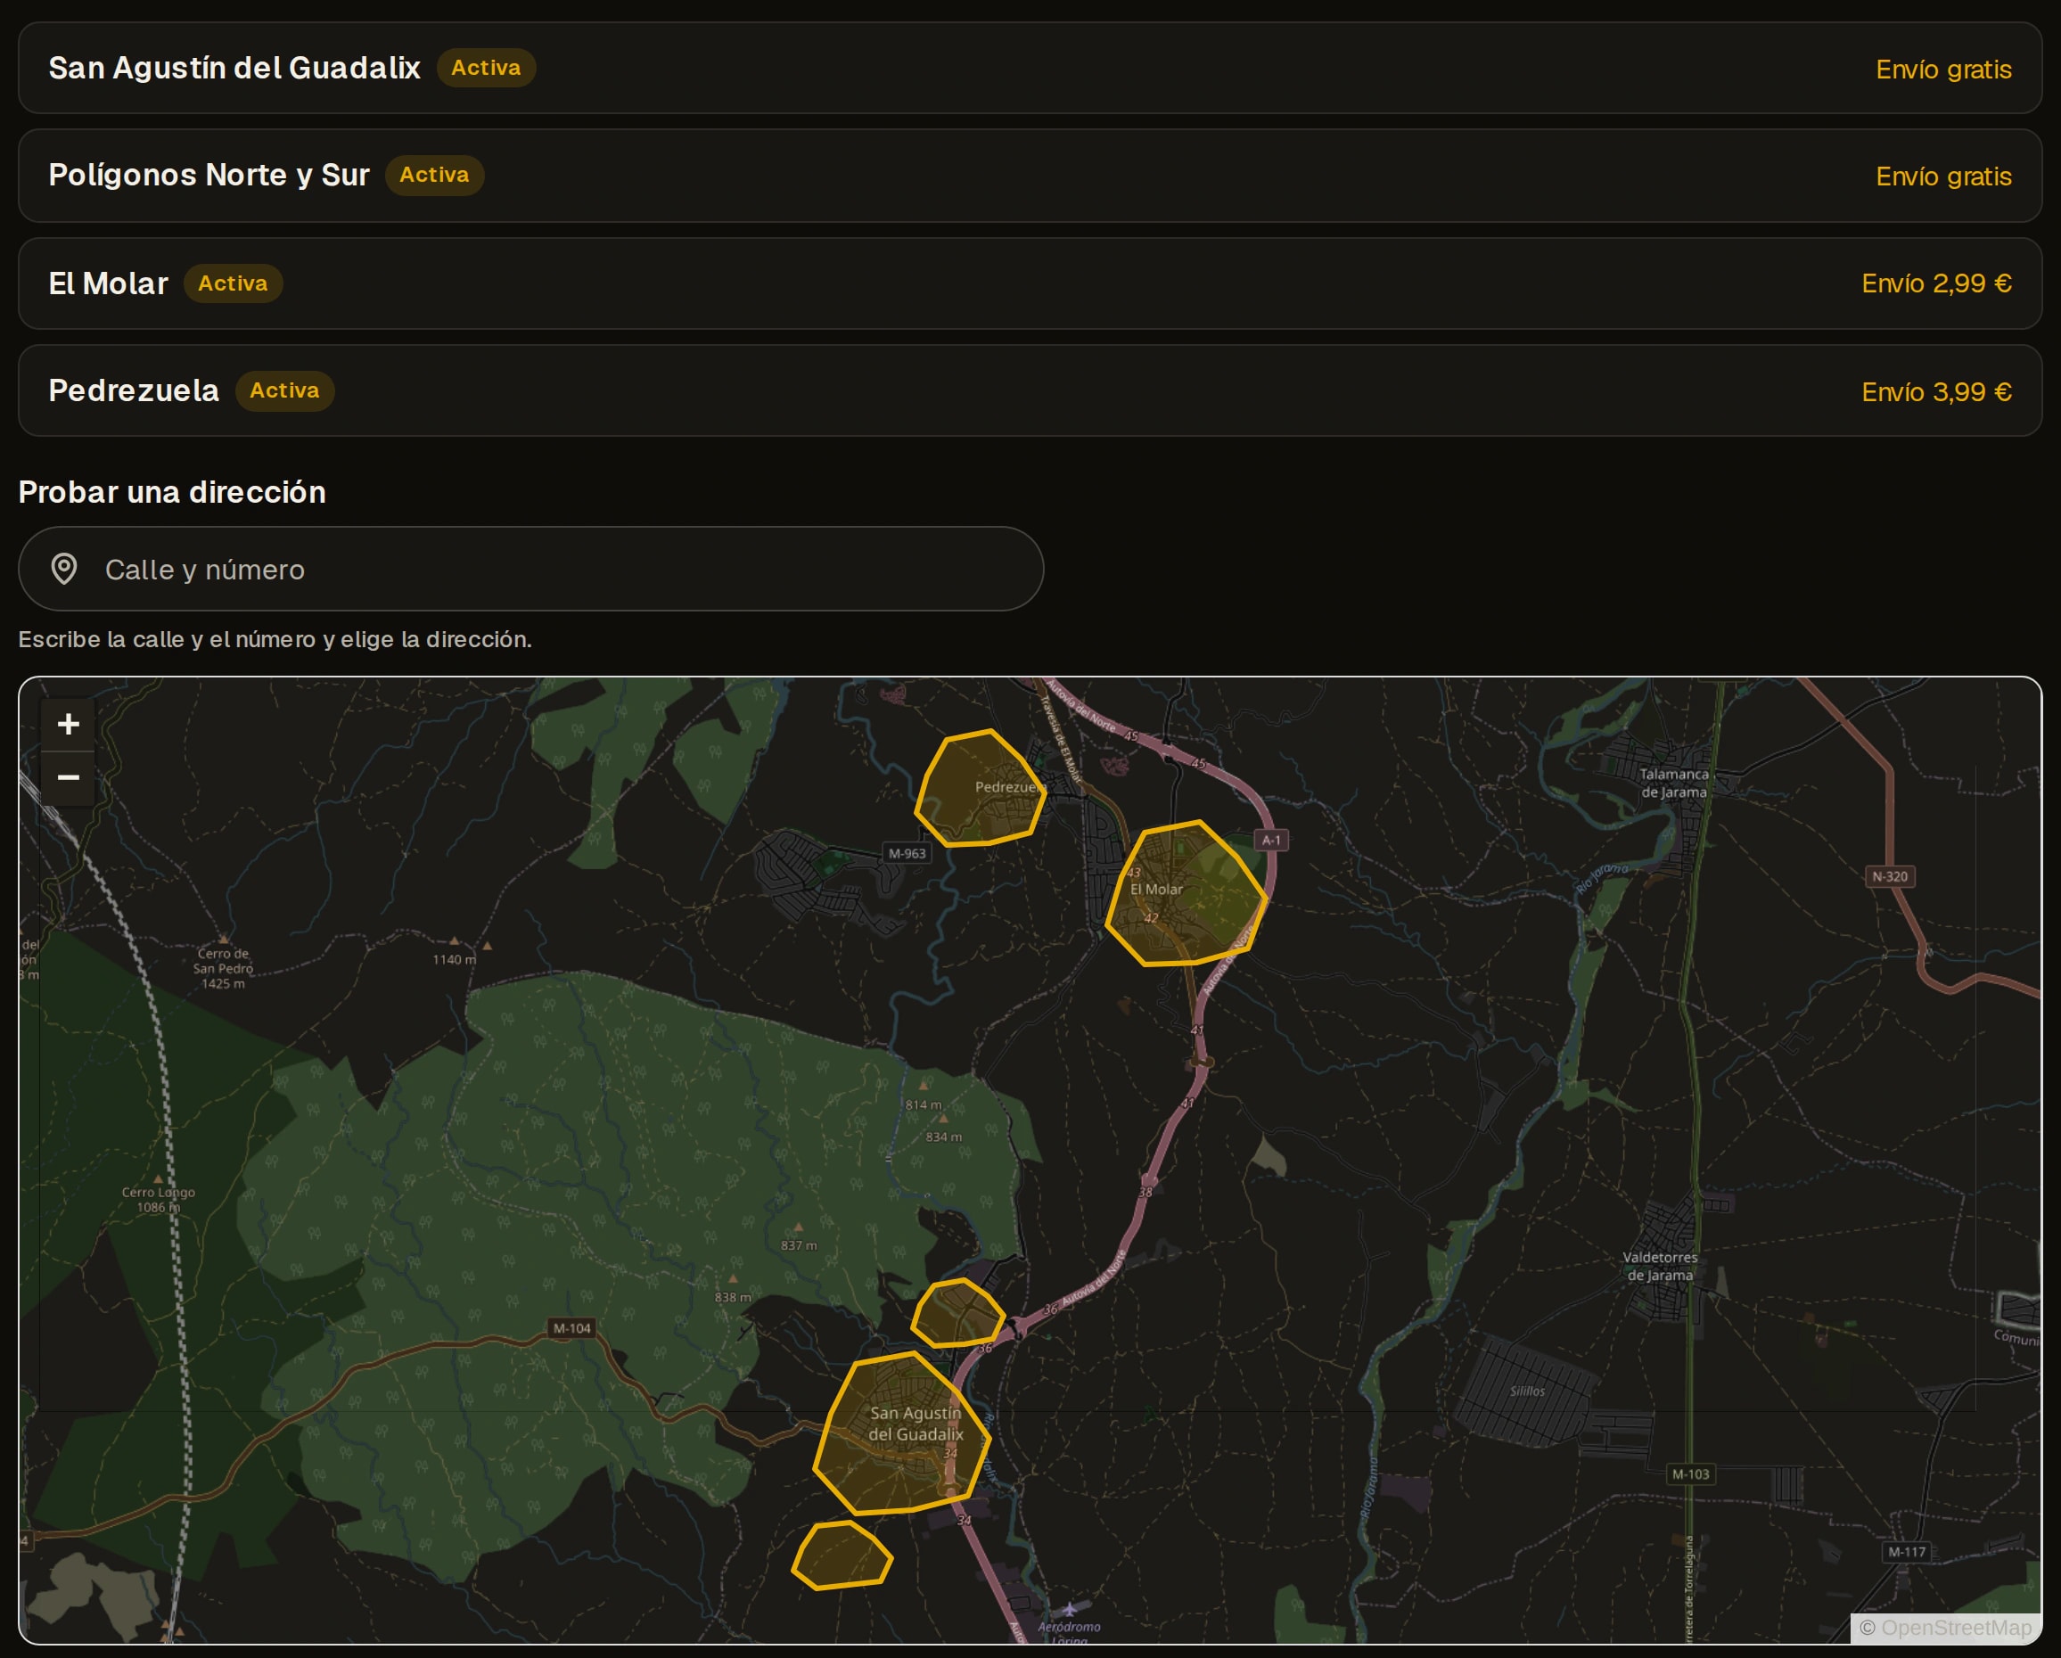Click 'Envío gratis' on Polígonos Norte y Sur row
This screenshot has width=2061, height=1658.
tap(1943, 176)
